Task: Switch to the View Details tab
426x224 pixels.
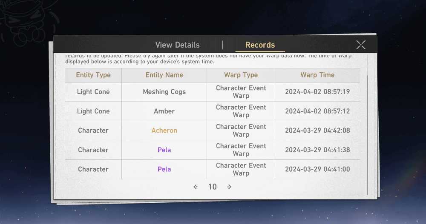Action: coord(177,45)
